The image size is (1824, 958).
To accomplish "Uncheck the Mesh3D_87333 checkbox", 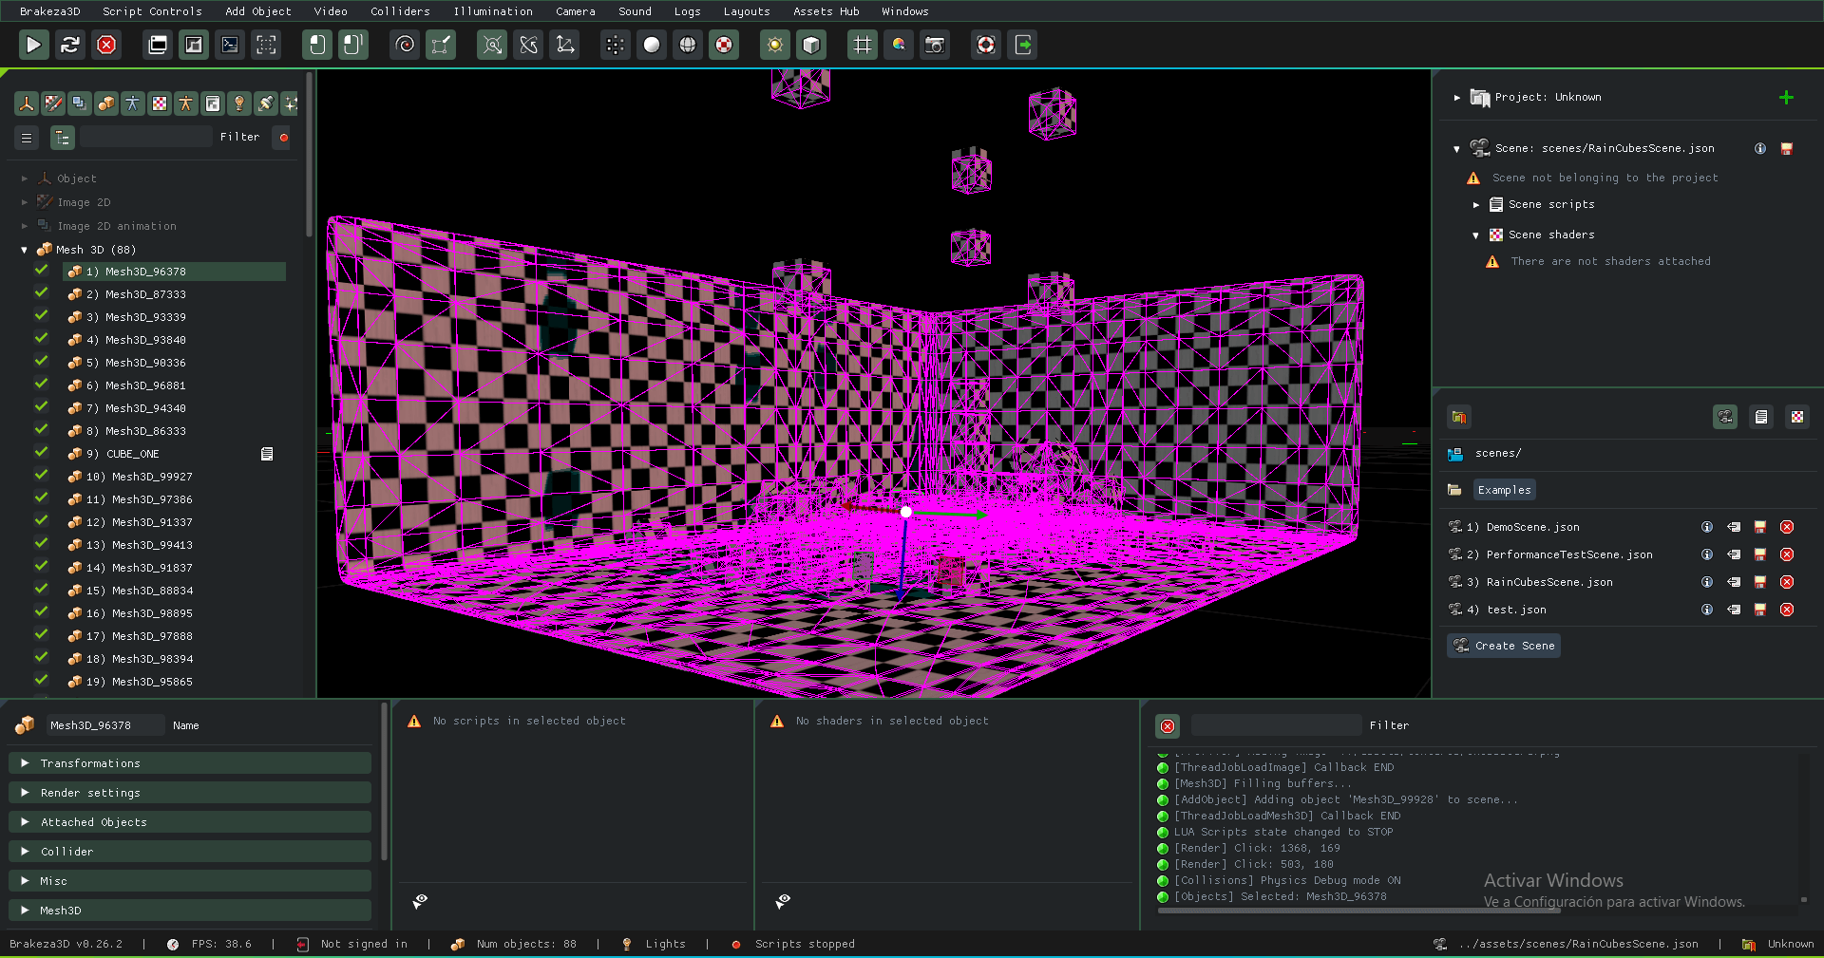I will click(x=42, y=293).
